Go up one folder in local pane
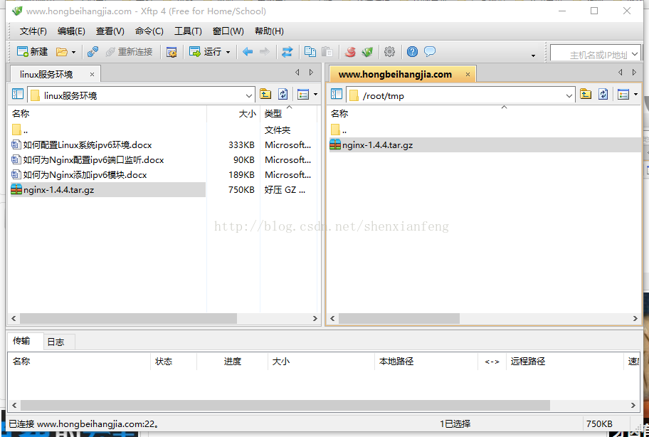This screenshot has width=649, height=437. point(265,95)
